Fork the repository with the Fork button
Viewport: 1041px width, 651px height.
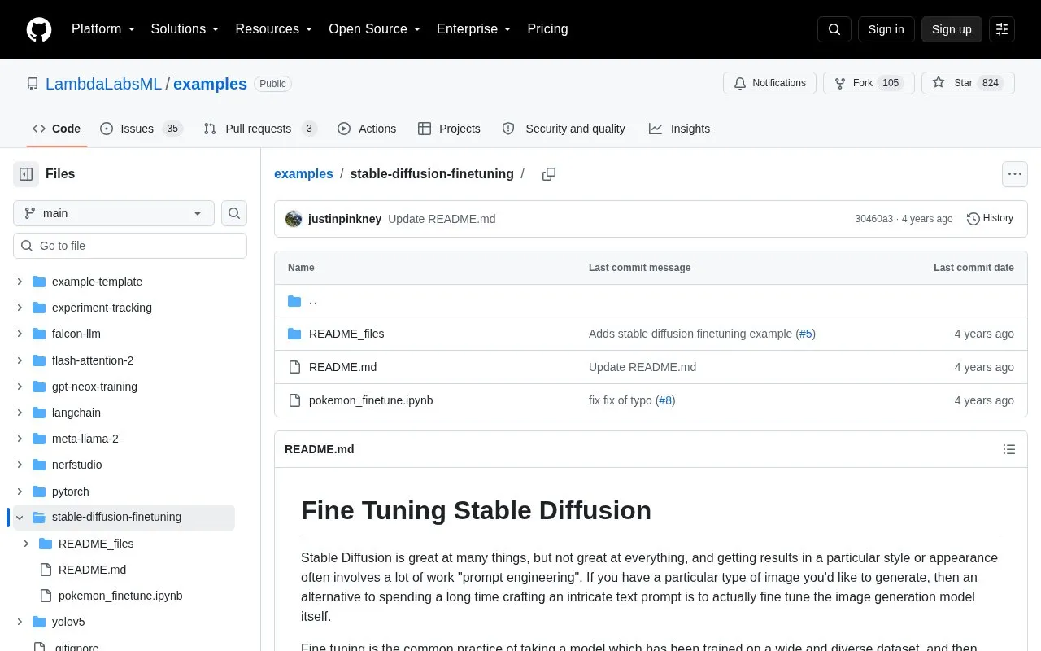point(869,83)
